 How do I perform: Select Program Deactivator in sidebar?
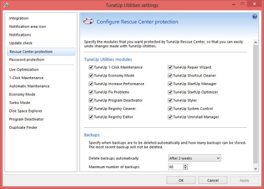(x=26, y=119)
